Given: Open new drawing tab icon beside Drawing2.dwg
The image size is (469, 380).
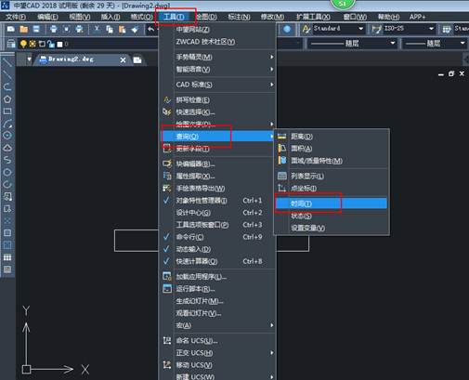Looking at the screenshot, I should click(137, 59).
